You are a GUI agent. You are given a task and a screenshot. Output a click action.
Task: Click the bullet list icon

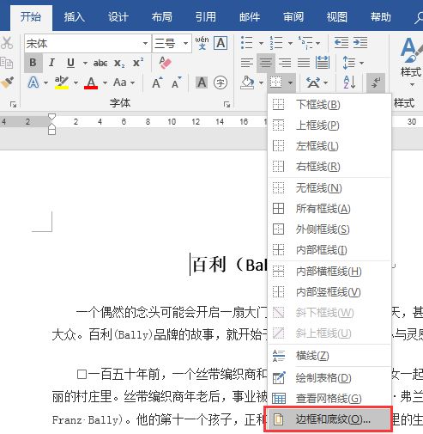click(x=247, y=43)
